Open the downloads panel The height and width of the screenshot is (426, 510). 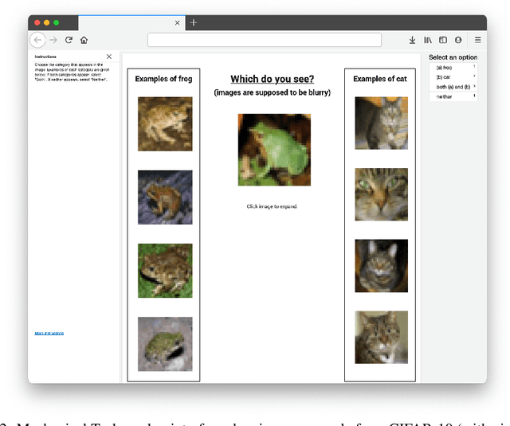pyautogui.click(x=412, y=40)
